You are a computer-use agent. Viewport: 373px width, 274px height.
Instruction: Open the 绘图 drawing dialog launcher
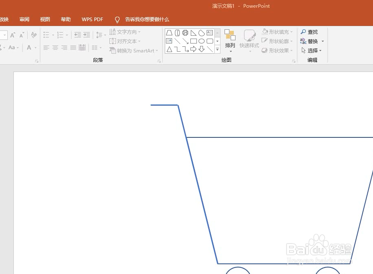[x=294, y=61]
